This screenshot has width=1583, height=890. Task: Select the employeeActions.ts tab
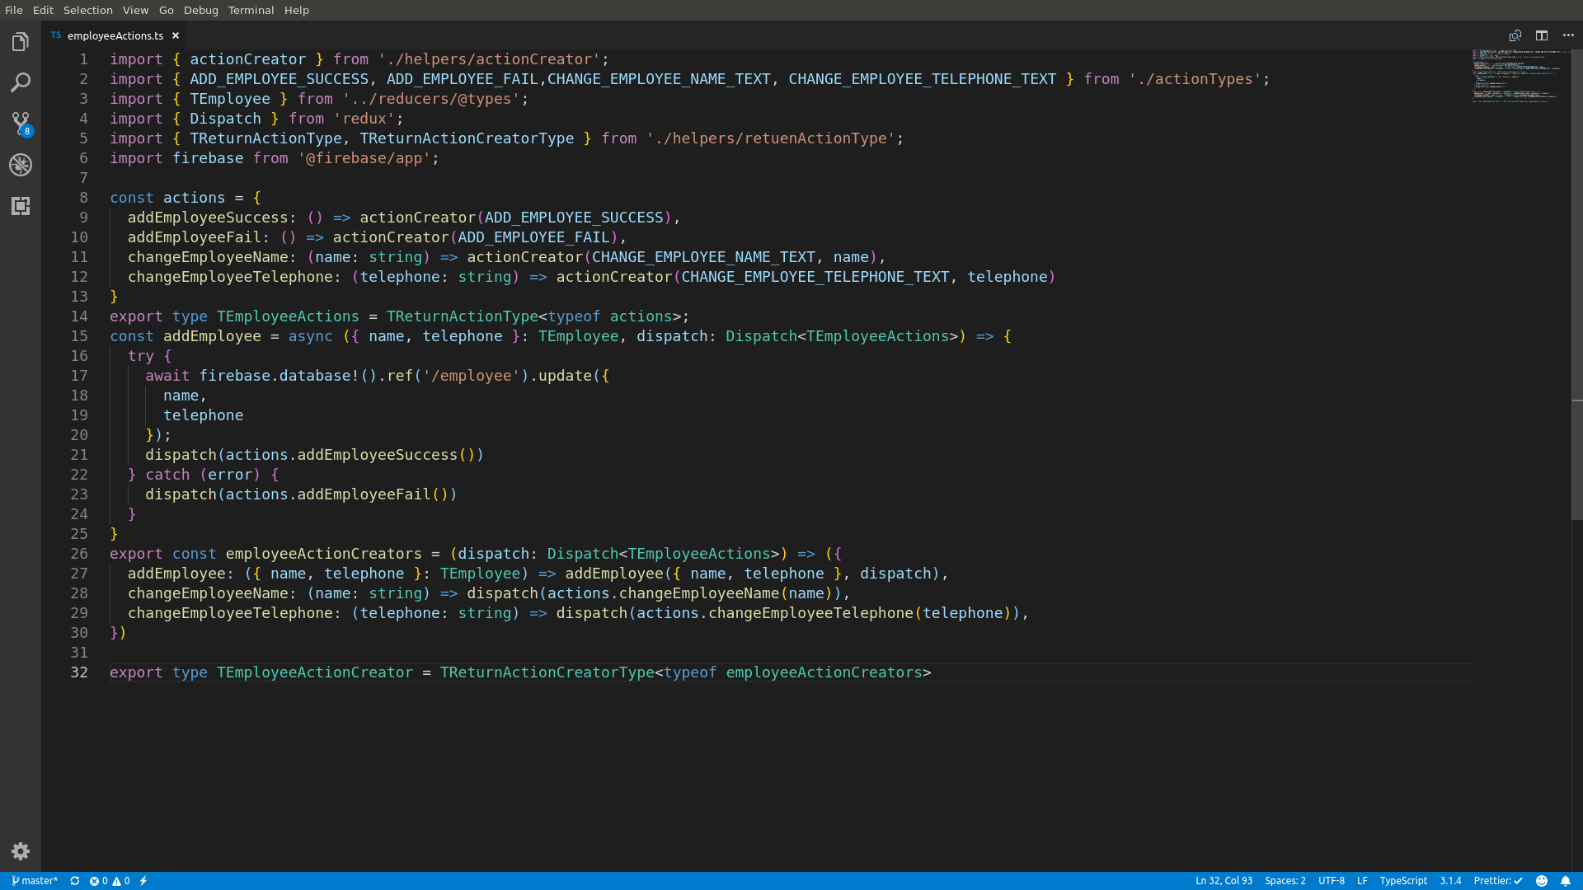(x=115, y=35)
